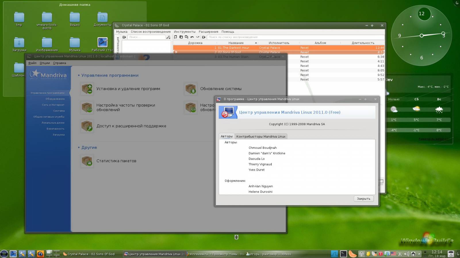Click the save playlist icon in Clementine

[x=187, y=37]
